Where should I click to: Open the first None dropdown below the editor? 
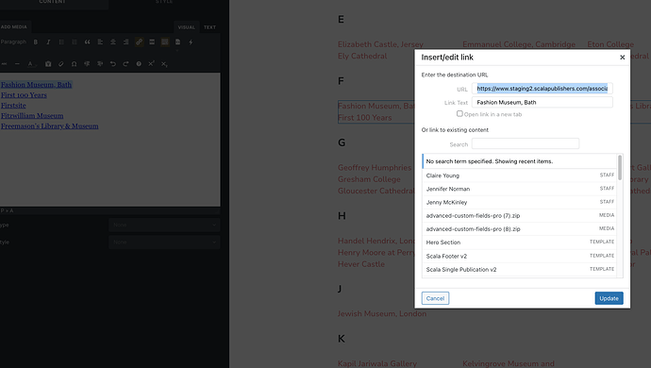[164, 225]
